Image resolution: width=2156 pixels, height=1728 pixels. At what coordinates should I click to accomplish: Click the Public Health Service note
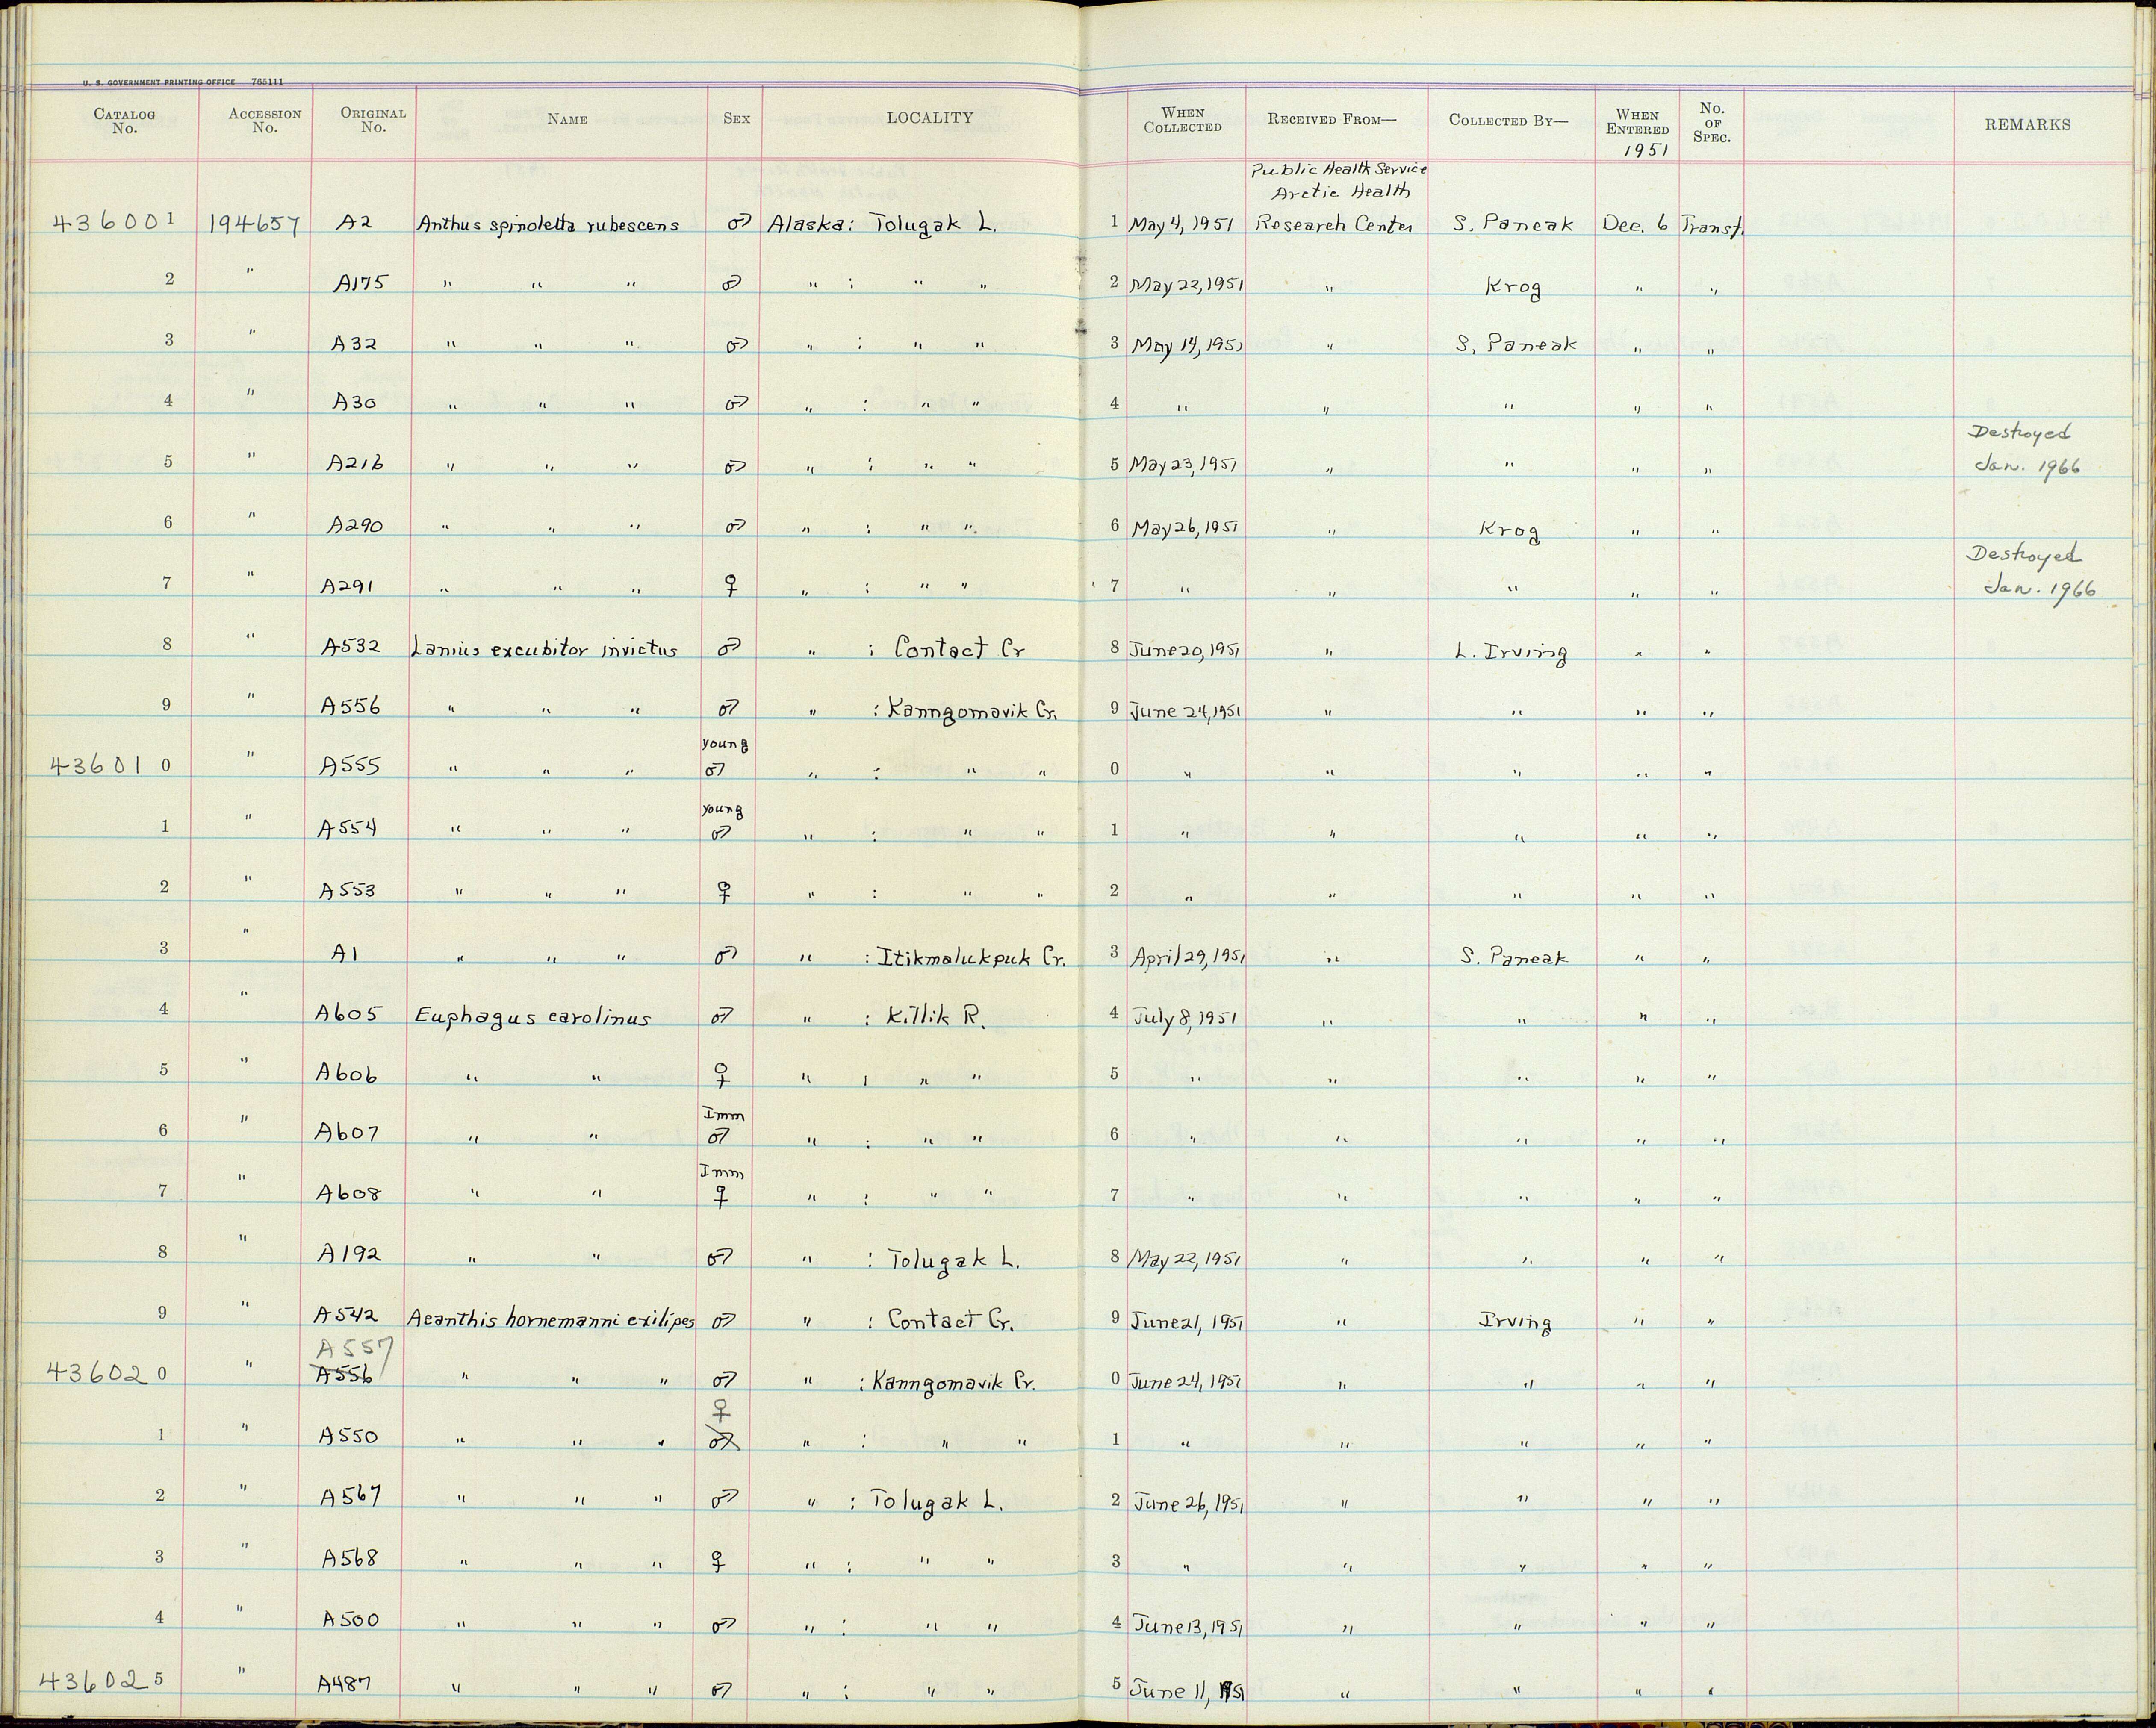(x=1338, y=170)
